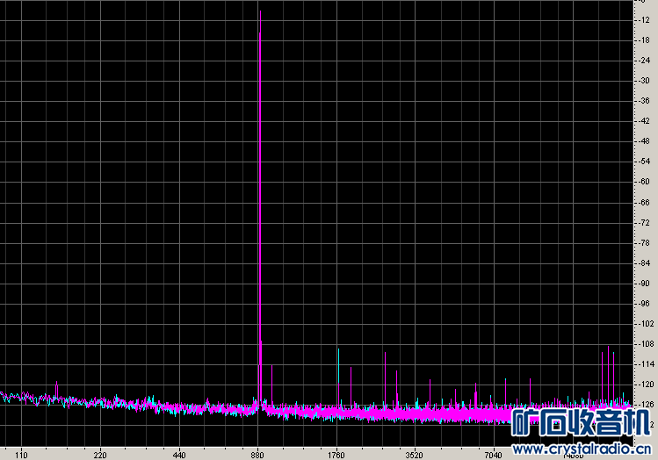Image resolution: width=658 pixels, height=460 pixels.
Task: Click the -24 dB level label
Action: 645,61
